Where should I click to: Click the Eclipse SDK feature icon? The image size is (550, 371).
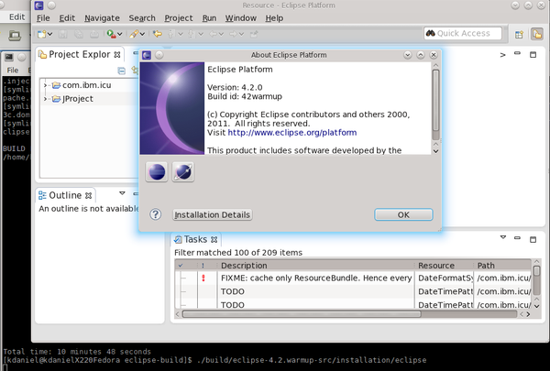click(157, 172)
